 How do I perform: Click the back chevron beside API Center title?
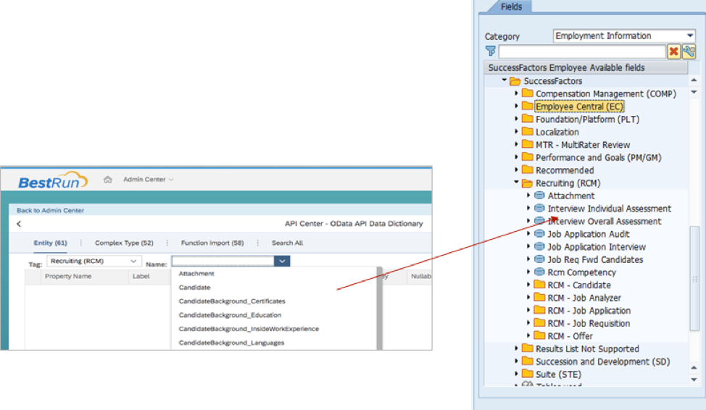pos(19,224)
